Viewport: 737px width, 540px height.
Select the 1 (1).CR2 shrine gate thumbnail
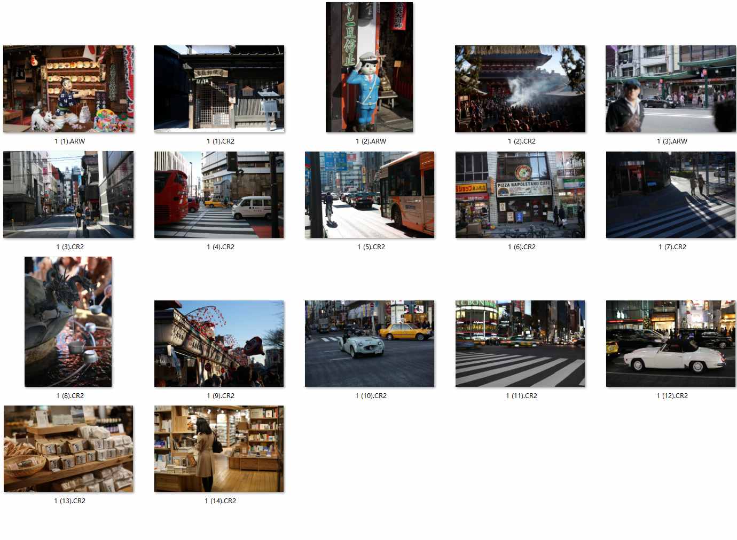[x=219, y=89]
